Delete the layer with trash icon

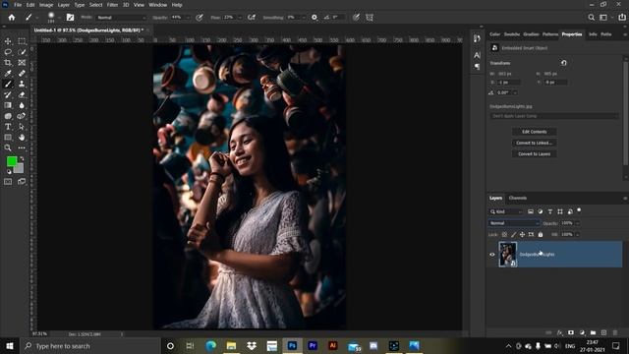pyautogui.click(x=615, y=332)
